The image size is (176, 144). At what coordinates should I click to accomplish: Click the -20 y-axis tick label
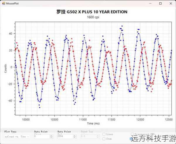click(x=10, y=84)
